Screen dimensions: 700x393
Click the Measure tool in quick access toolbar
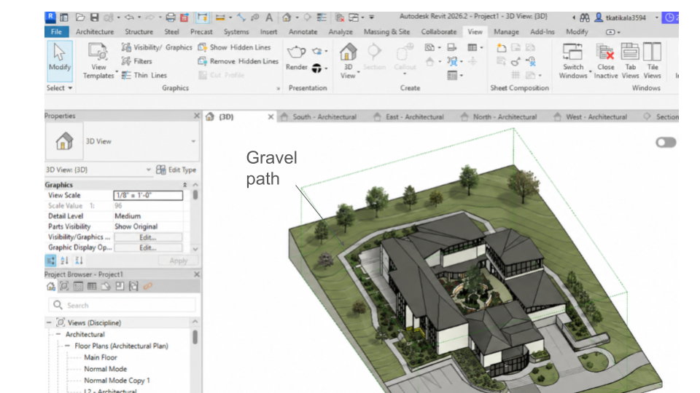click(x=220, y=17)
